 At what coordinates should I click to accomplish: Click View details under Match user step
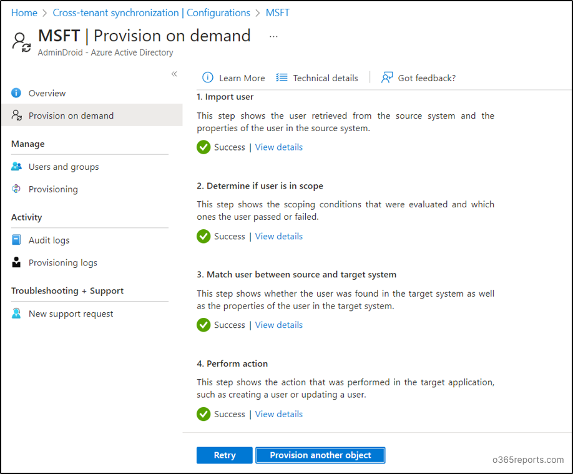(278, 325)
